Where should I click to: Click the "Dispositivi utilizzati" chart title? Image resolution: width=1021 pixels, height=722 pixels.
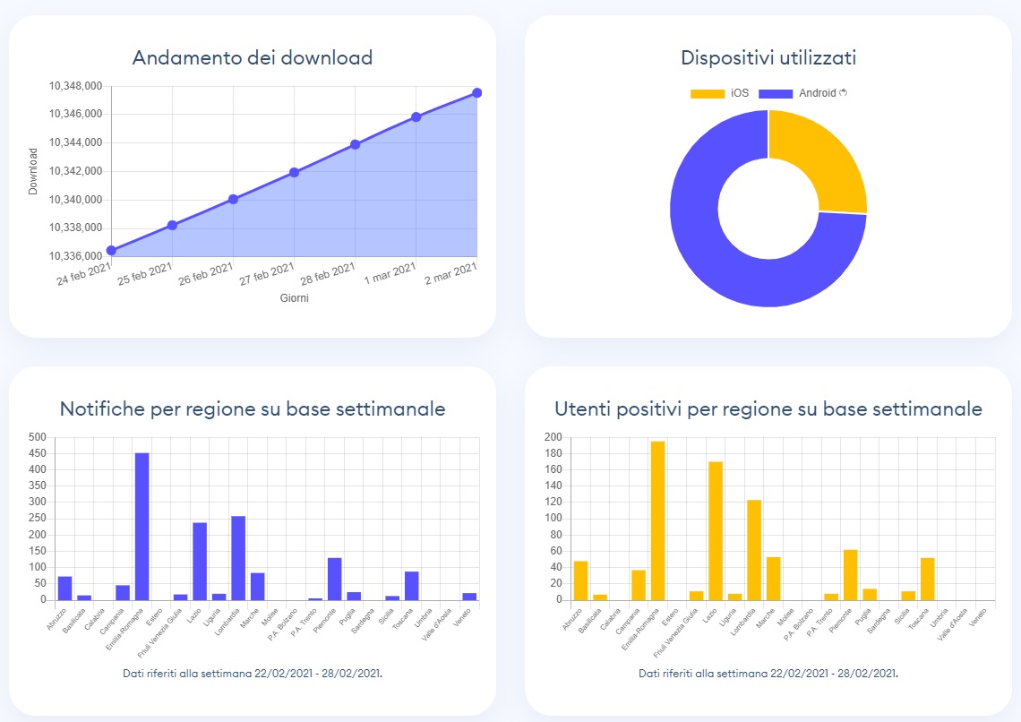768,57
